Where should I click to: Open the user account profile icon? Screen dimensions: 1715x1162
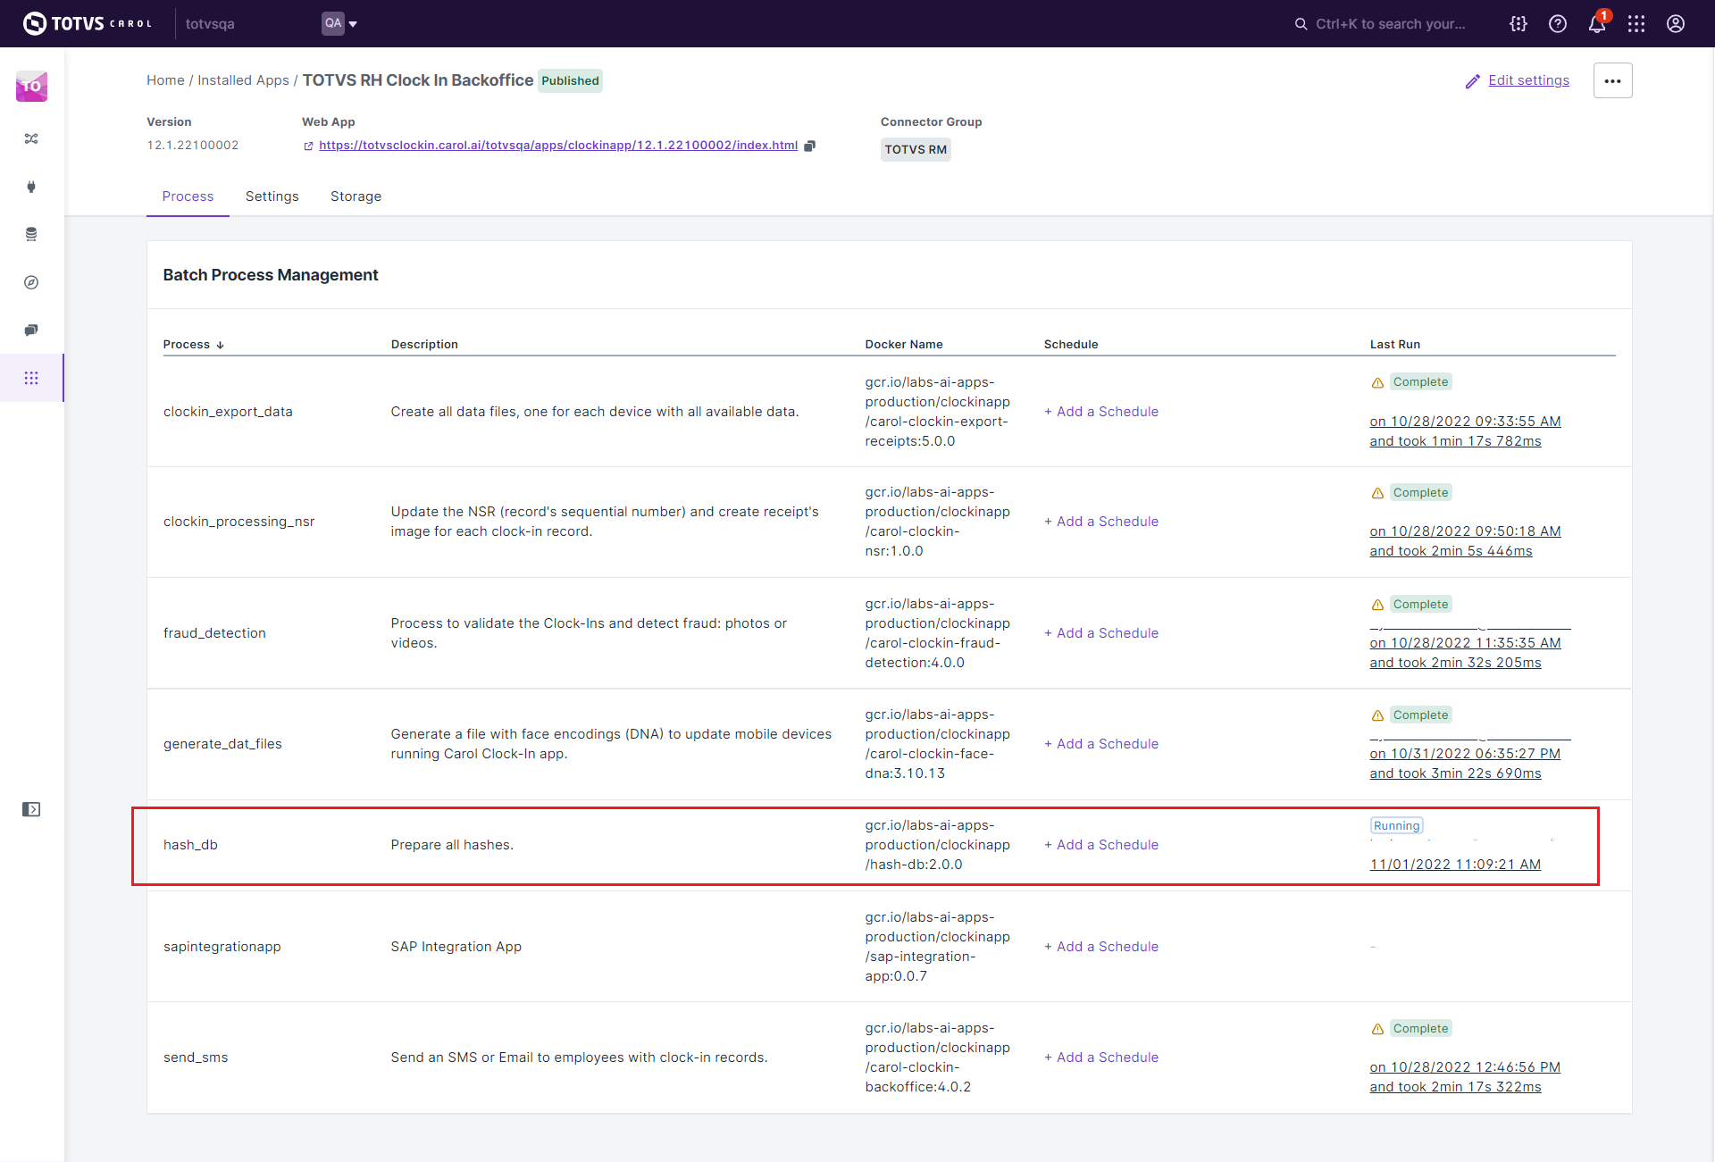click(x=1675, y=24)
